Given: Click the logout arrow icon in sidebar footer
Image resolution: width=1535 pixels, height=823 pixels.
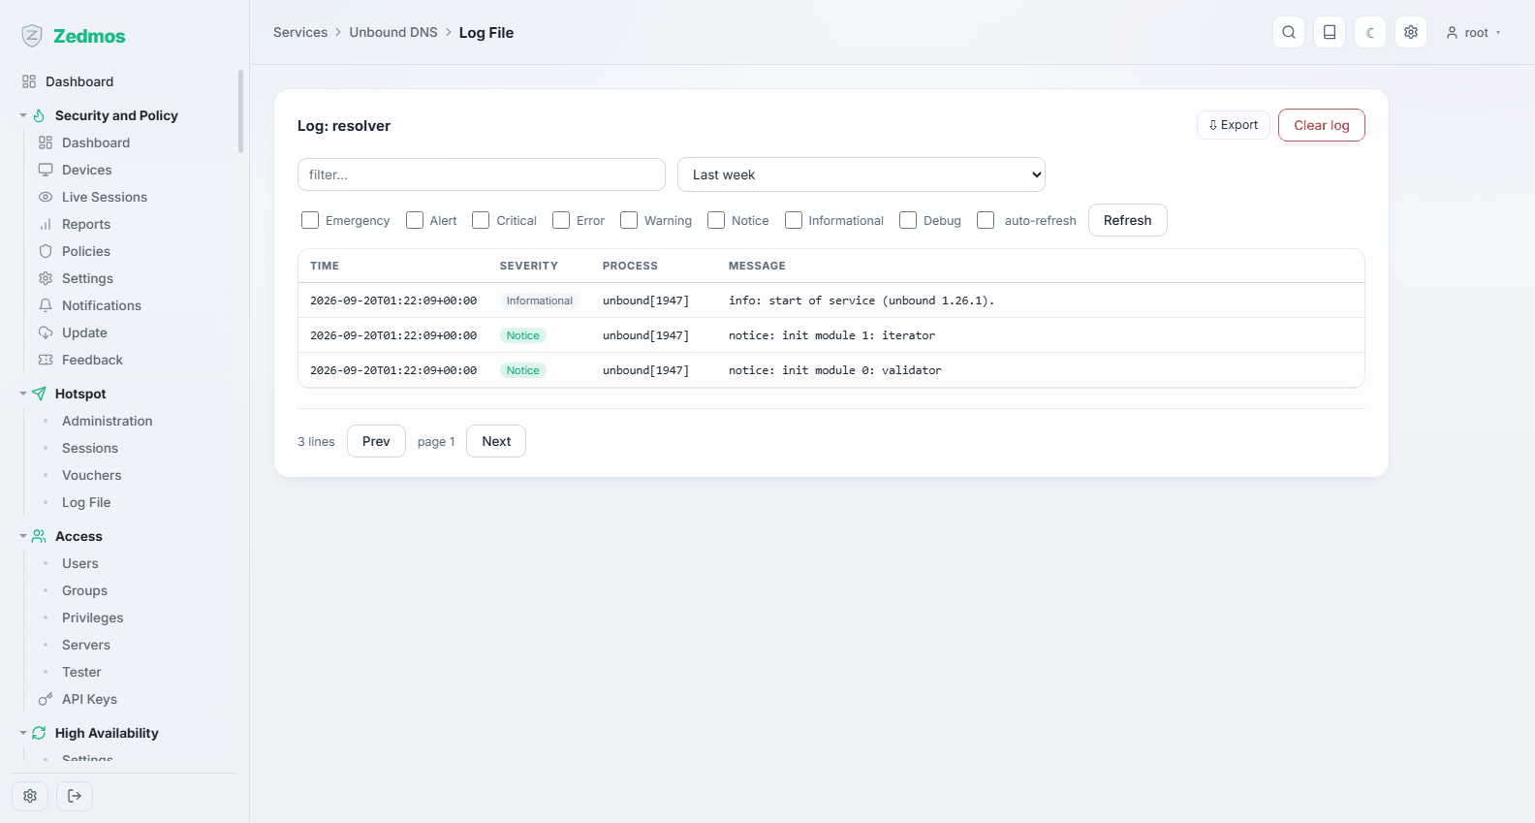Looking at the screenshot, I should 75,796.
